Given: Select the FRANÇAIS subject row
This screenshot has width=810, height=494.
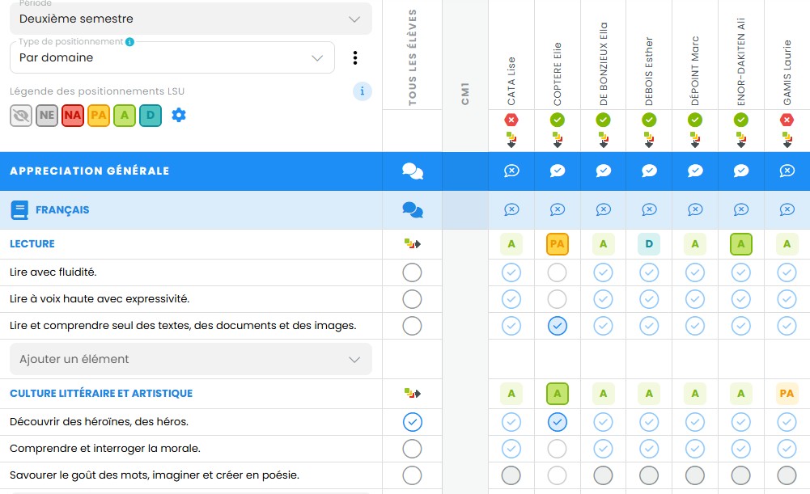Looking at the screenshot, I should pyautogui.click(x=62, y=210).
